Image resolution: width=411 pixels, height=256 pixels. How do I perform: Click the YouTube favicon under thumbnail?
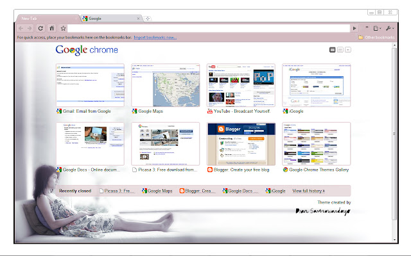pos(210,111)
